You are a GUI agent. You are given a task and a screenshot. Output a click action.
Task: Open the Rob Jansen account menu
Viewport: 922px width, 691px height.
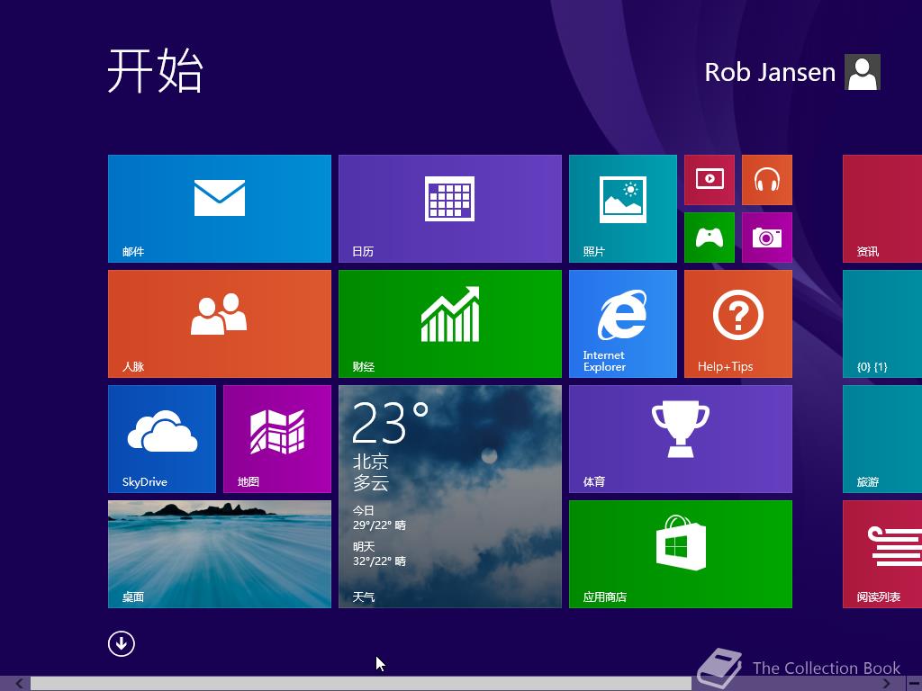click(792, 72)
